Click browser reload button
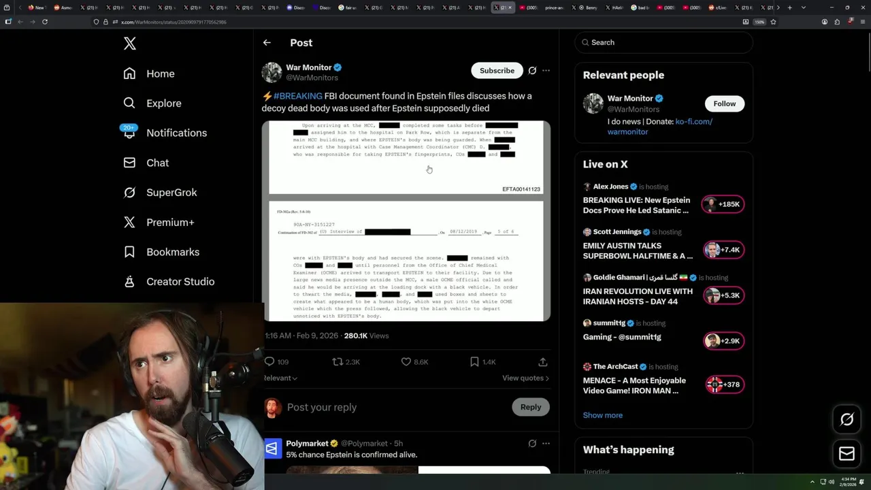 (x=45, y=22)
